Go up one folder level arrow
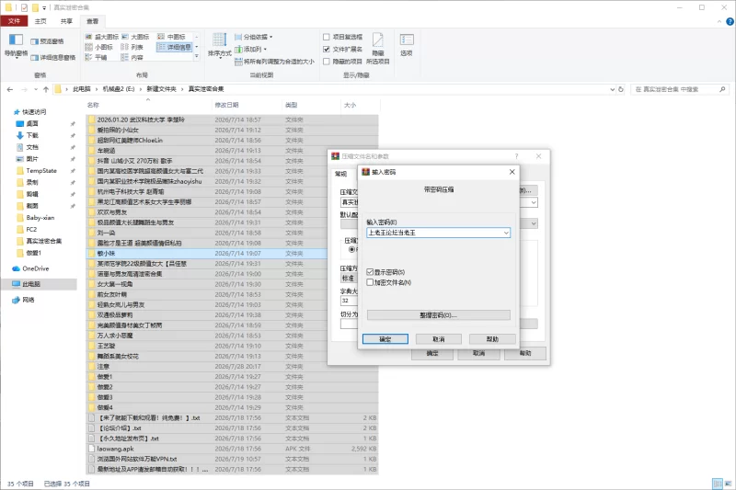The height and width of the screenshot is (490, 736). (45, 89)
